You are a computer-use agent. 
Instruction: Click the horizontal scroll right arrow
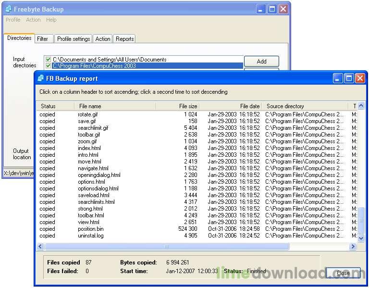[x=353, y=246]
